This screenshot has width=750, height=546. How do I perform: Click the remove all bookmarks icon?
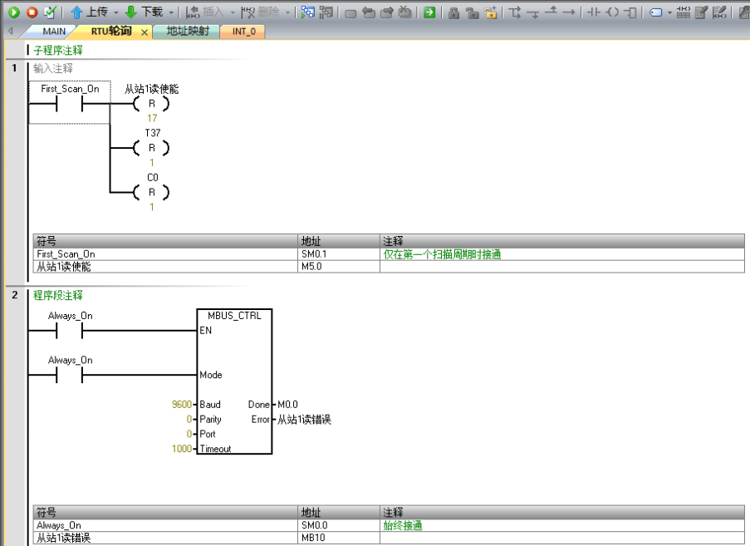click(405, 12)
